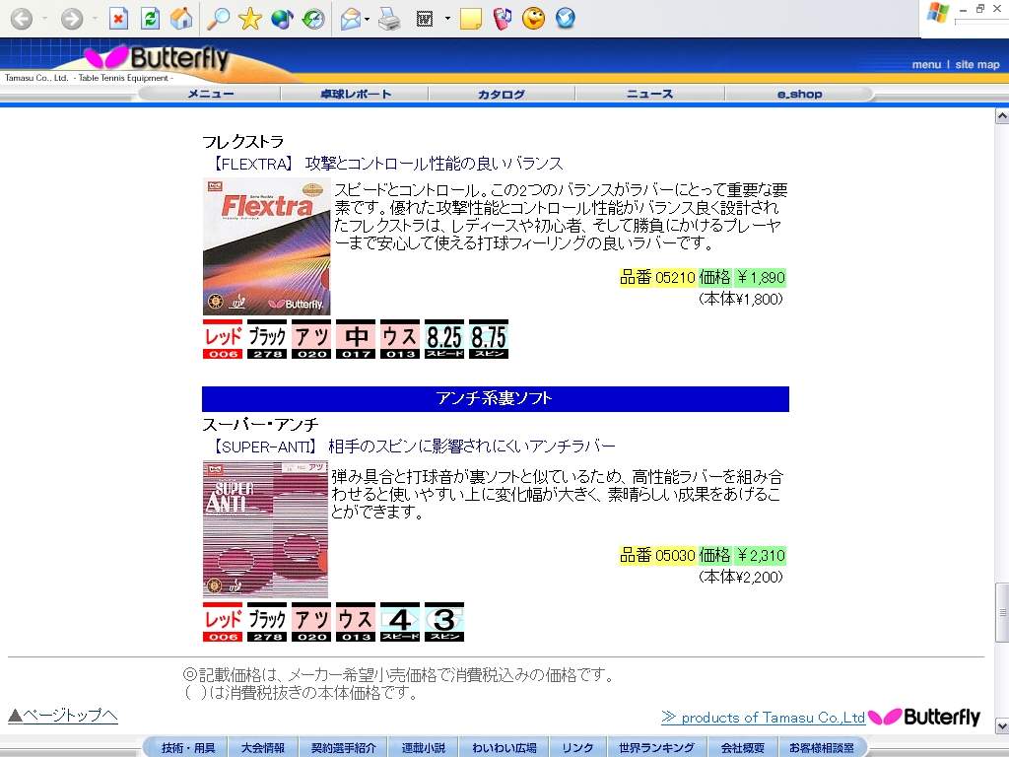Expand the Mail icon dropdown arrow
Screen dimensions: 1009x757
(367, 19)
